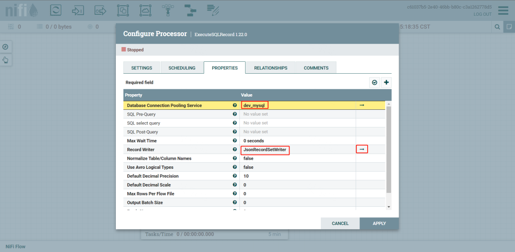Edit the dev_mysql value
Viewport: 515px width, 252px height.
point(298,105)
